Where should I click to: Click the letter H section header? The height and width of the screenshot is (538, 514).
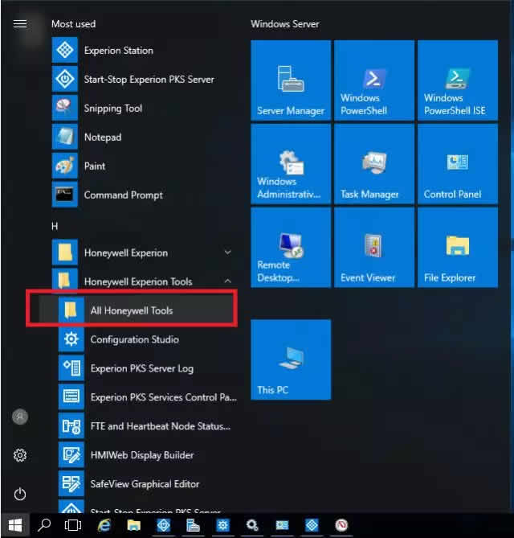point(55,226)
